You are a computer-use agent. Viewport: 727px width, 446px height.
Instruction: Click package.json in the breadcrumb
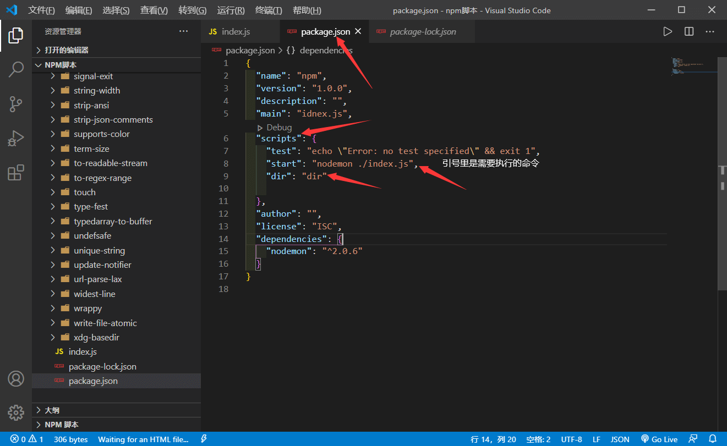click(x=250, y=50)
